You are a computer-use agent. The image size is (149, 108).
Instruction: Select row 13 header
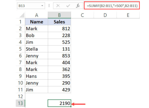click(x=20, y=103)
